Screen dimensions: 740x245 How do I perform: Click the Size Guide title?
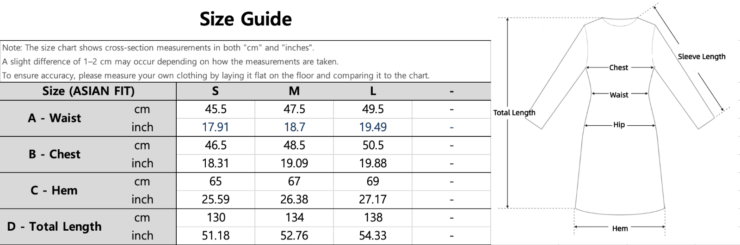click(x=246, y=19)
